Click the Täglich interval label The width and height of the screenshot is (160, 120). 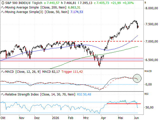tap(37, 3)
